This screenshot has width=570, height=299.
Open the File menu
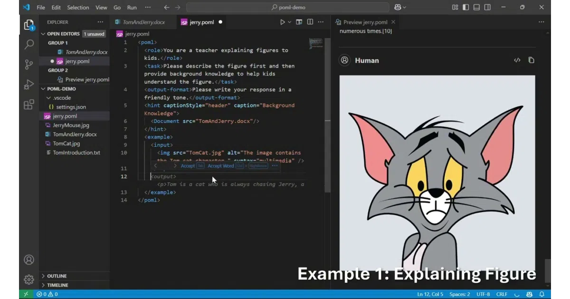coord(41,7)
